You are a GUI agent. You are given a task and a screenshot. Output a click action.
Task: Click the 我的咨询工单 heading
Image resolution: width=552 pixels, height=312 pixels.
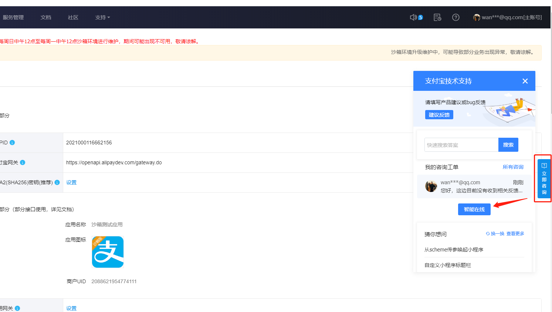click(441, 167)
